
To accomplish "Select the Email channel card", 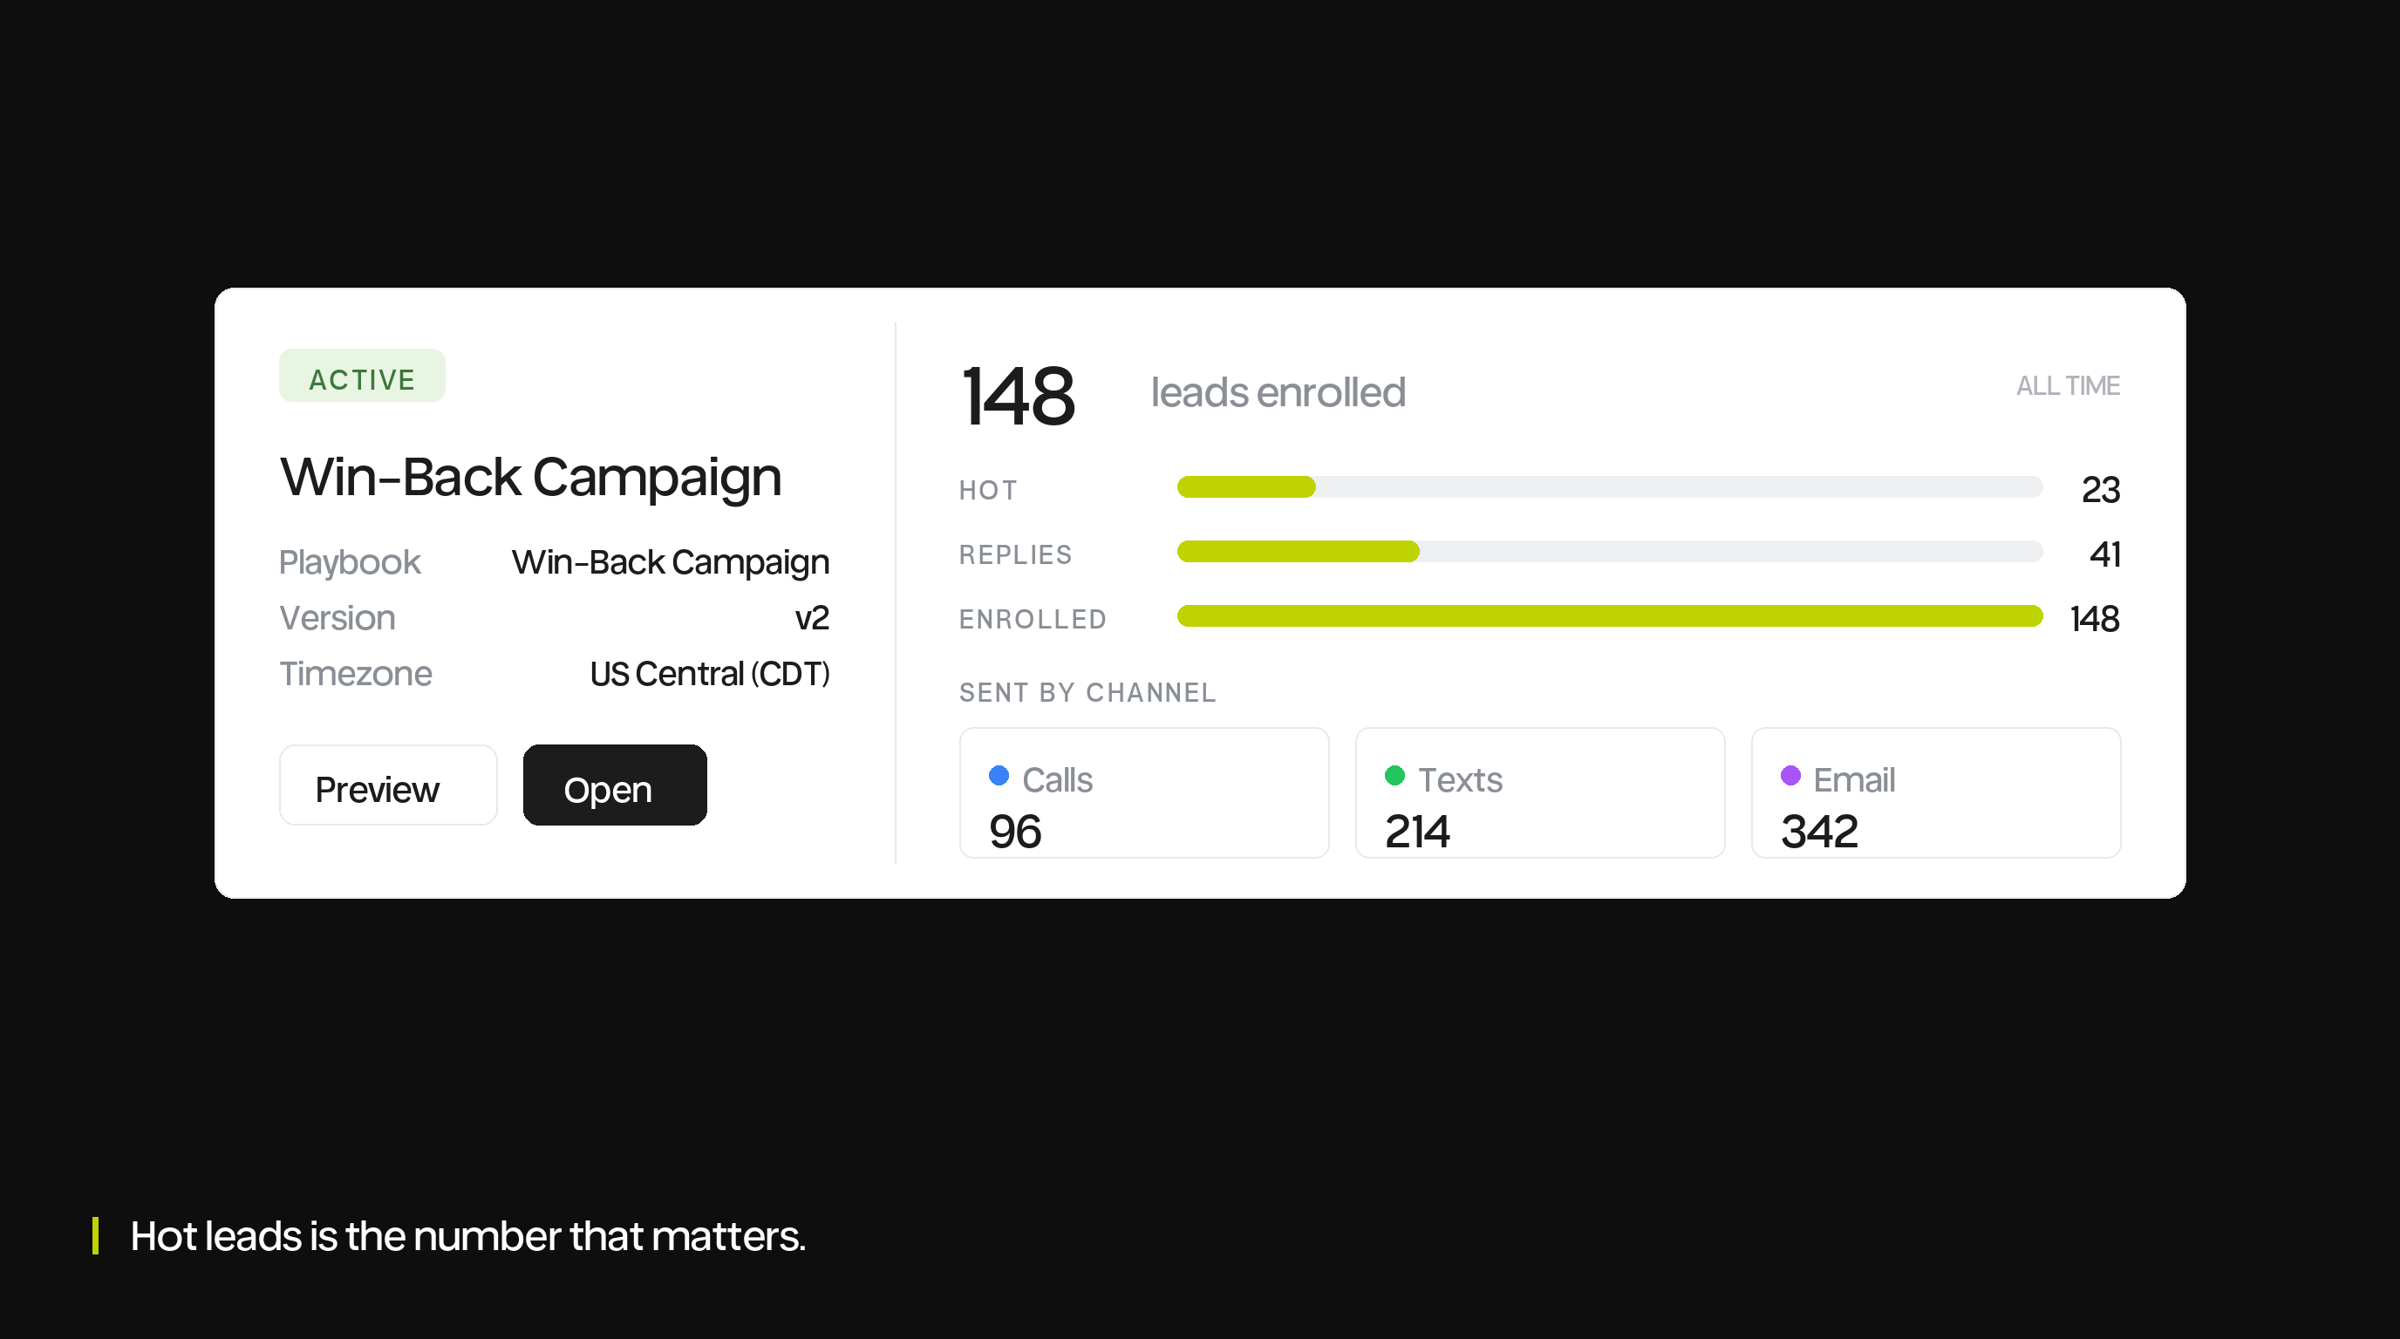I will (1936, 793).
